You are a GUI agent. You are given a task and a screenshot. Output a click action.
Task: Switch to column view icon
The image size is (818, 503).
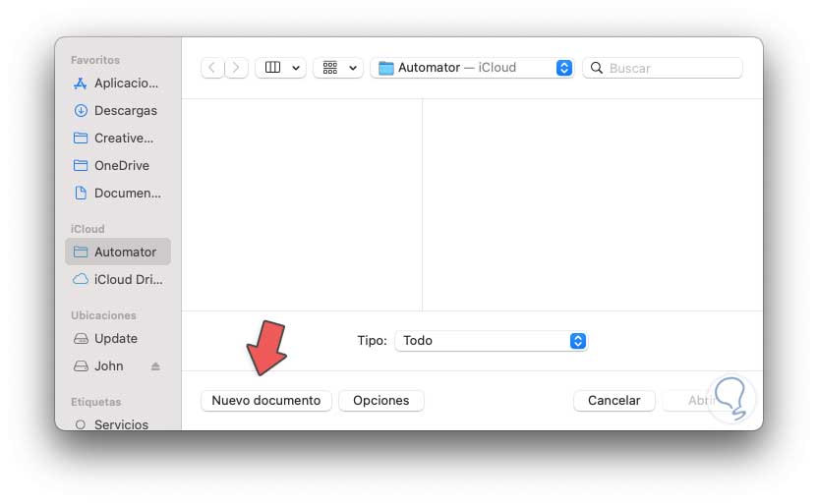pos(273,67)
